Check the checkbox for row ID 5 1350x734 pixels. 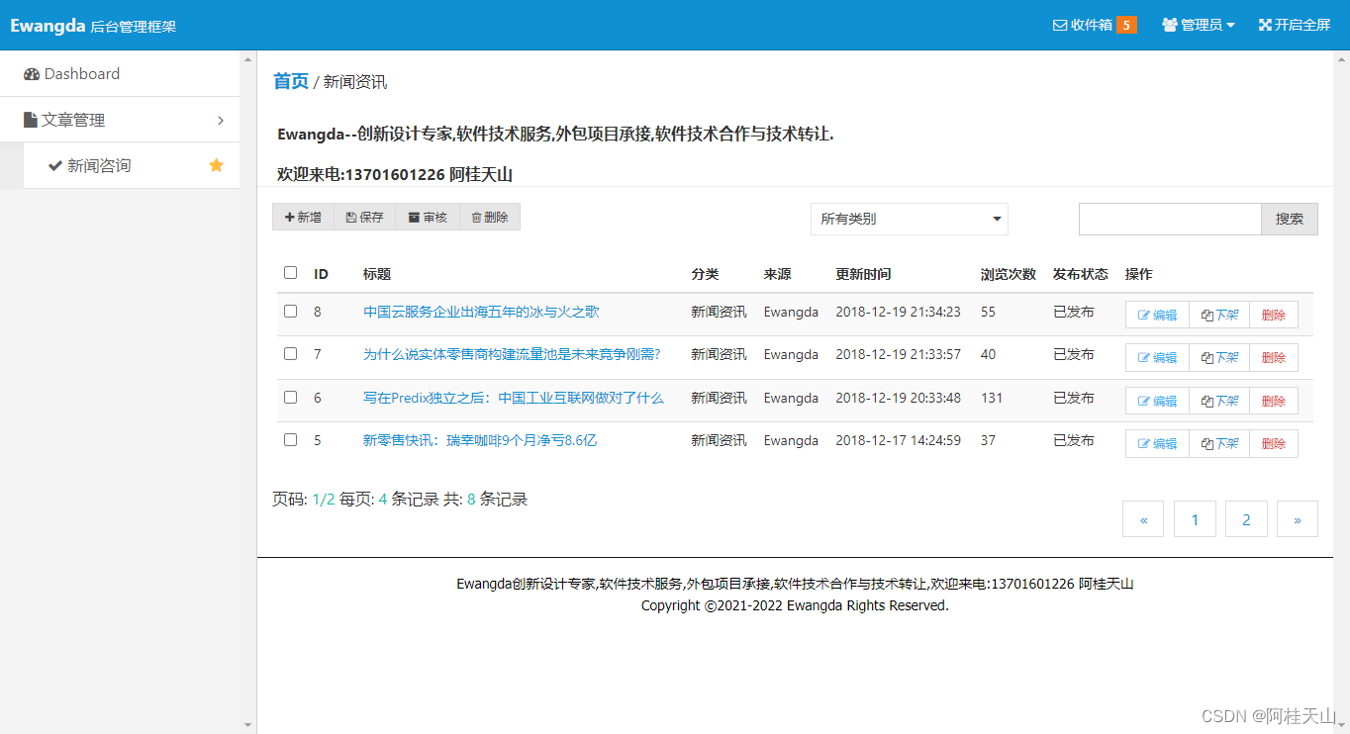(x=290, y=439)
